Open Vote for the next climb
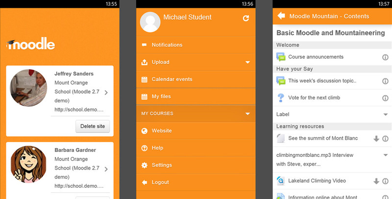 [x=314, y=98]
